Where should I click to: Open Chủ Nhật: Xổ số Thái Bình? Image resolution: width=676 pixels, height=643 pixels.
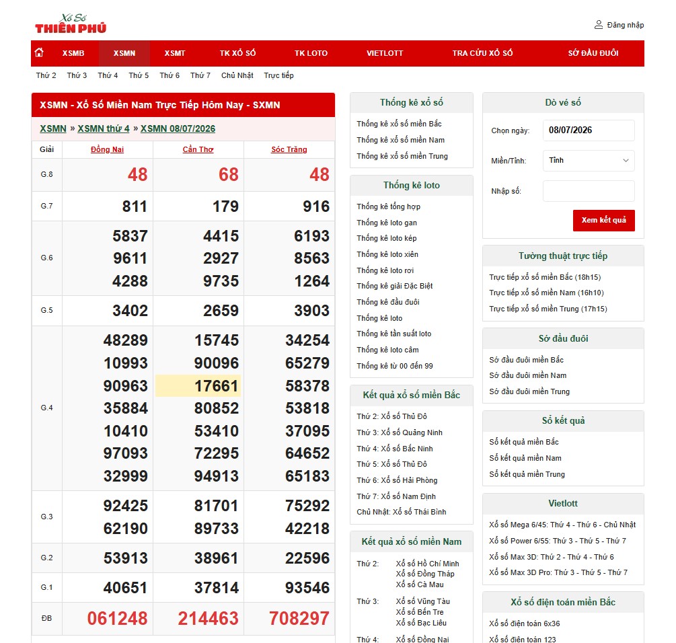[x=401, y=512]
